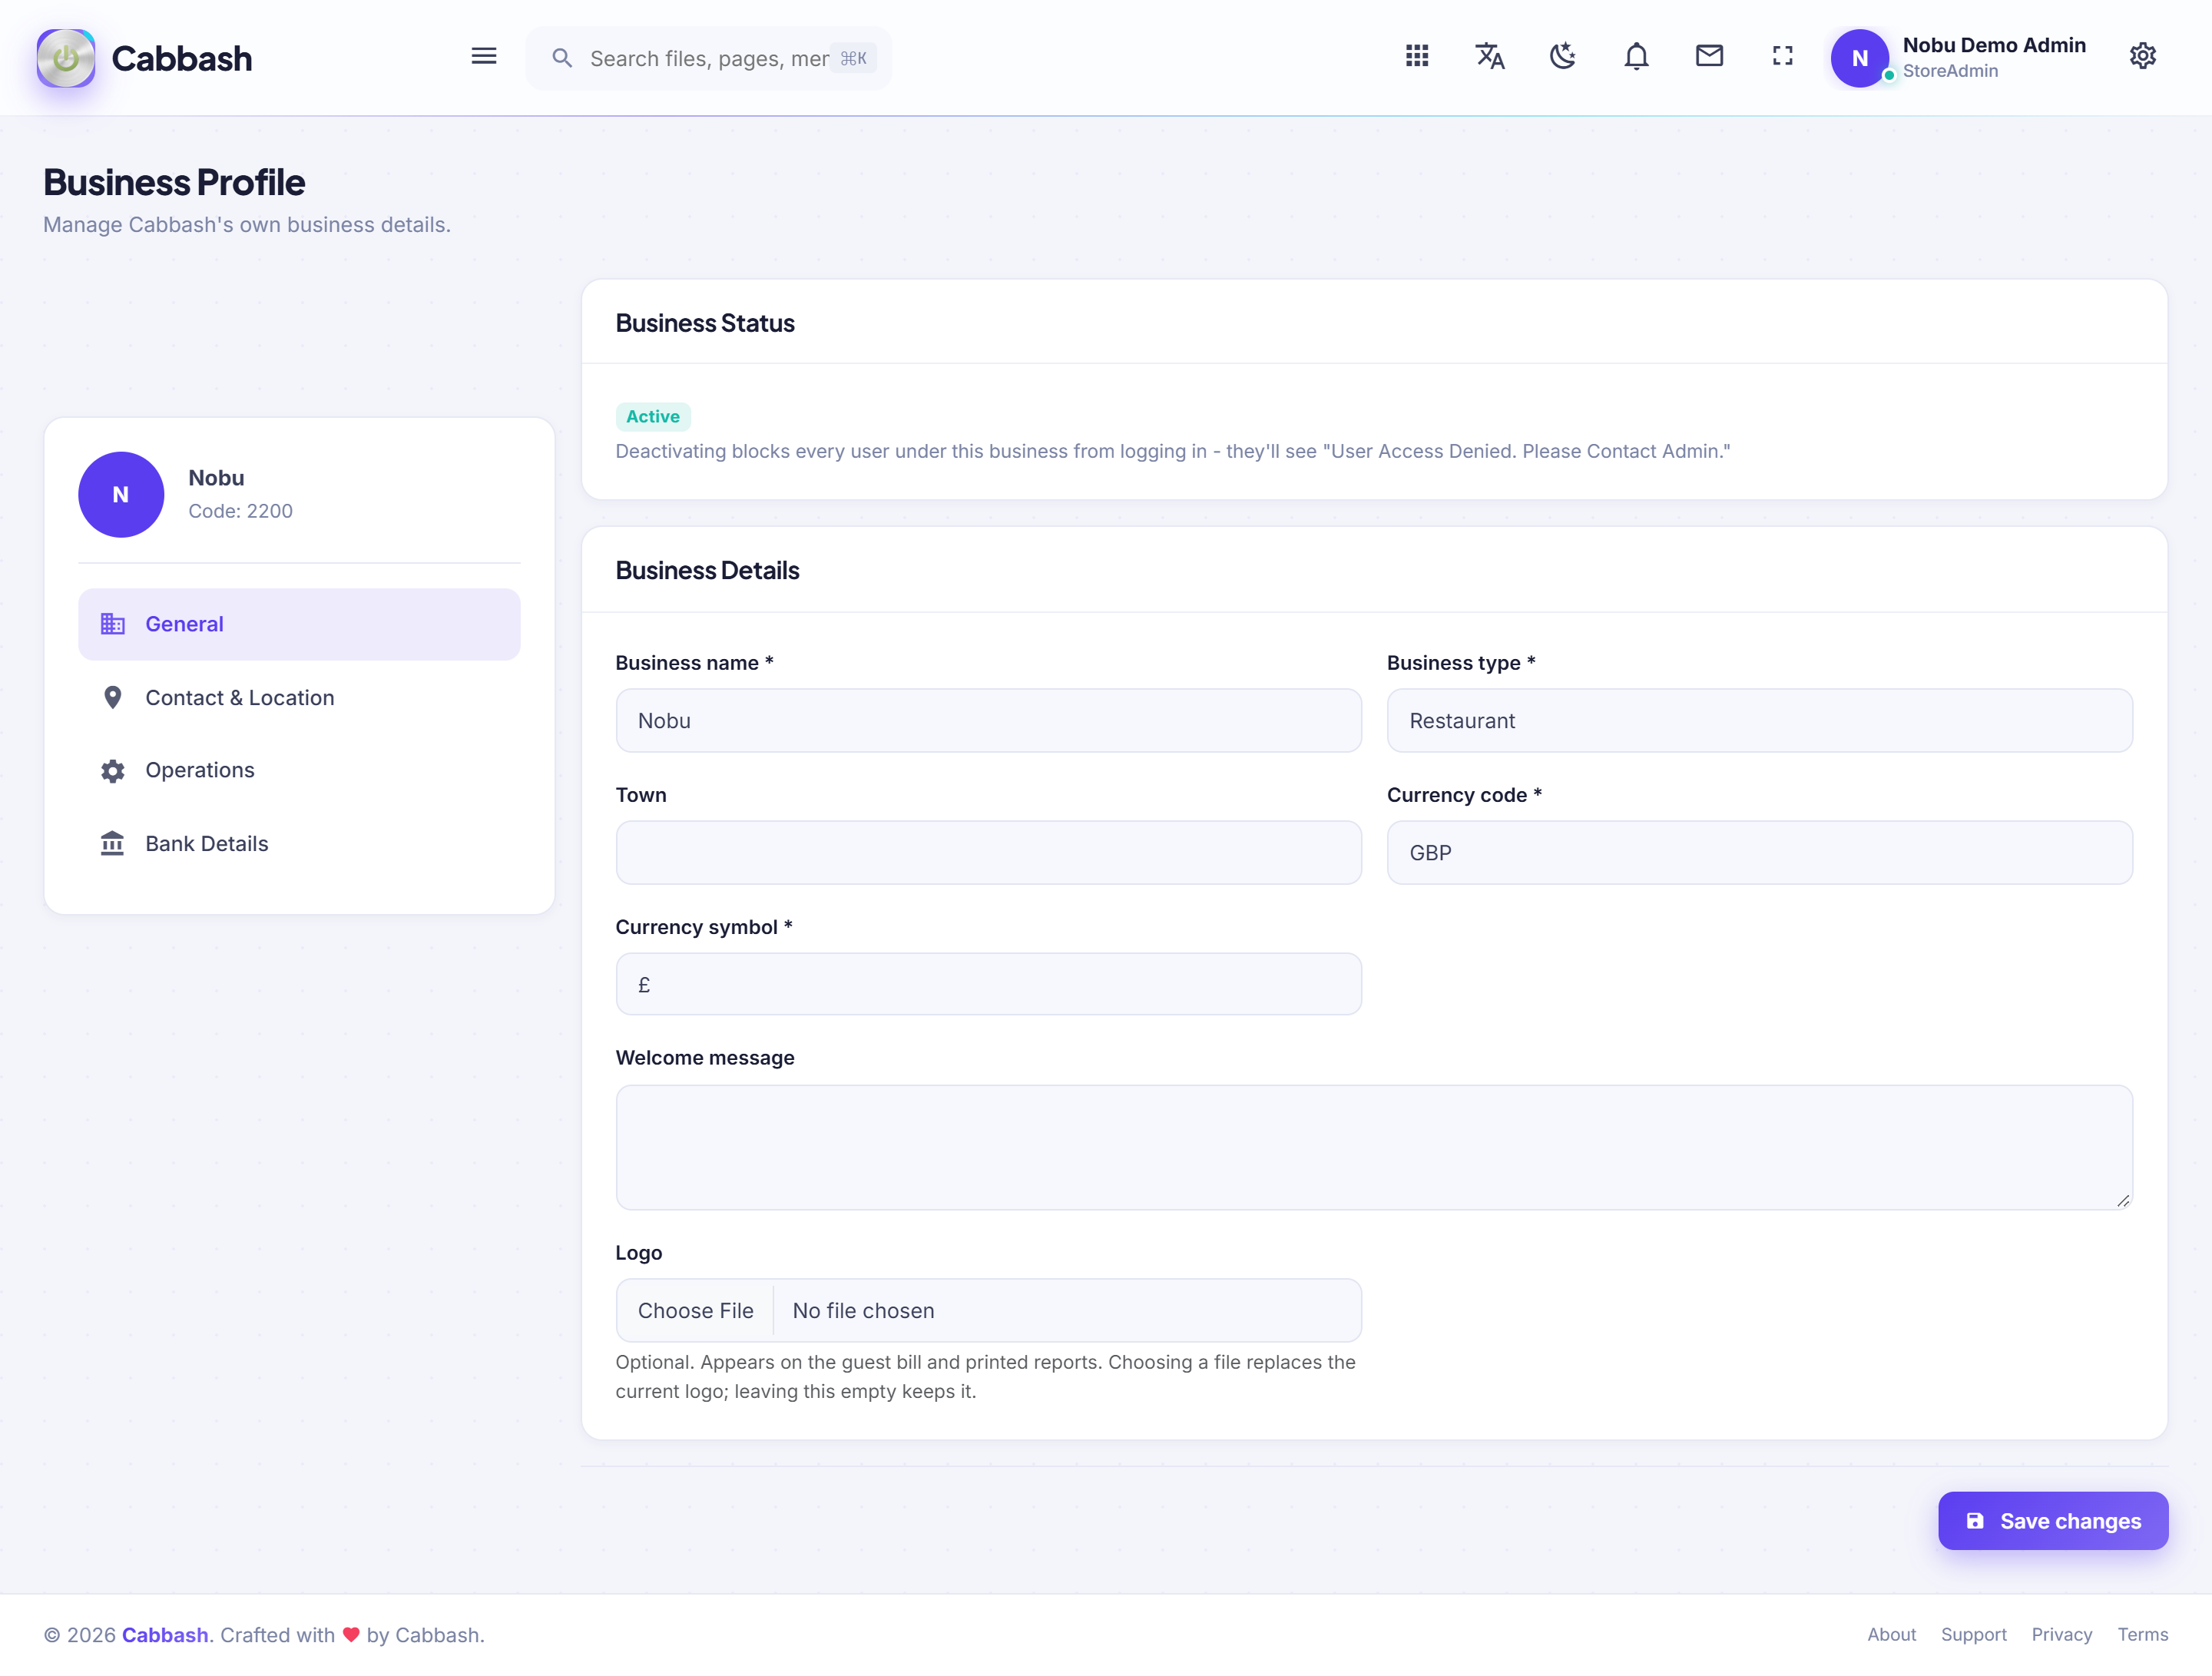Click the 'Code: 2200' text
This screenshot has height=1676, width=2212.
coord(240,511)
